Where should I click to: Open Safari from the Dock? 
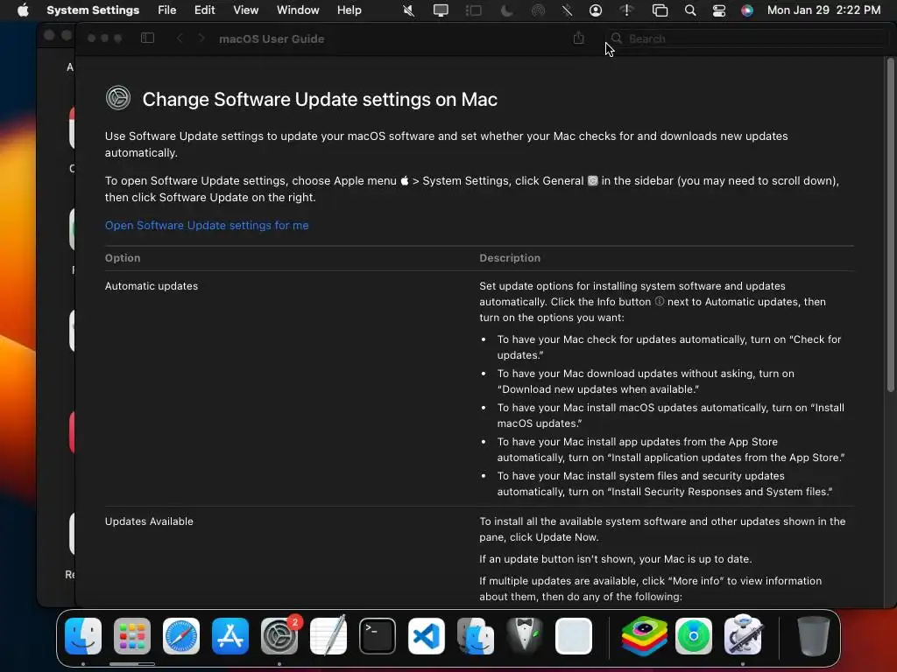click(x=181, y=636)
